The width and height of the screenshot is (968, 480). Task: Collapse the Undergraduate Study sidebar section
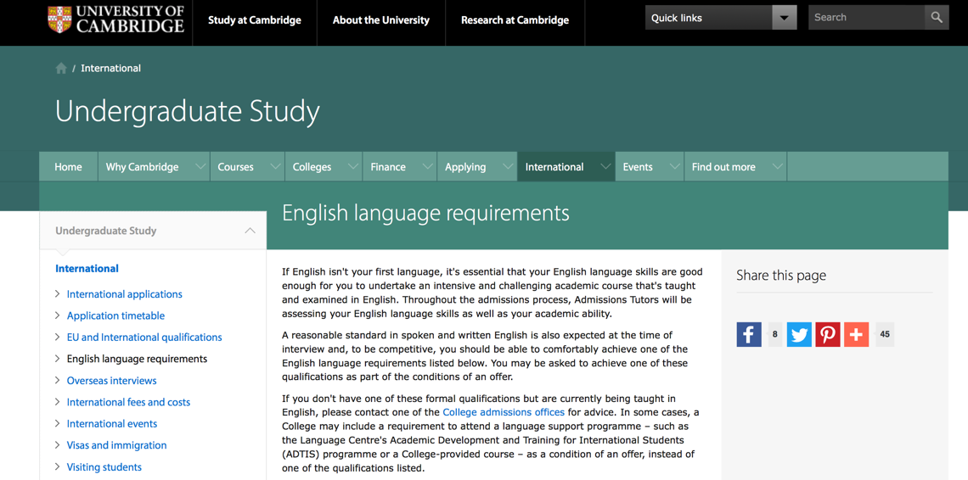250,231
